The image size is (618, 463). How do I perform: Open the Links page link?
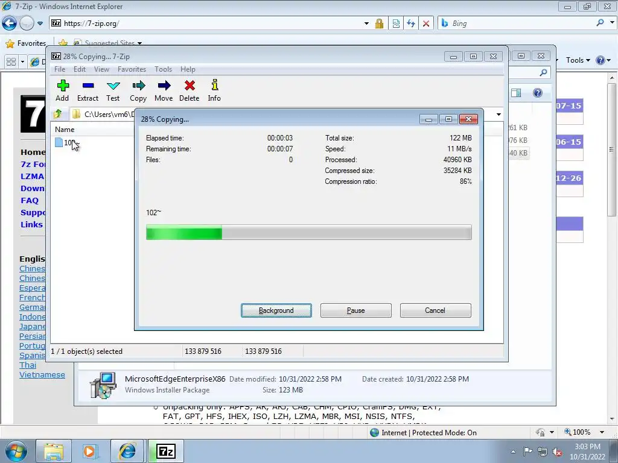pos(31,224)
